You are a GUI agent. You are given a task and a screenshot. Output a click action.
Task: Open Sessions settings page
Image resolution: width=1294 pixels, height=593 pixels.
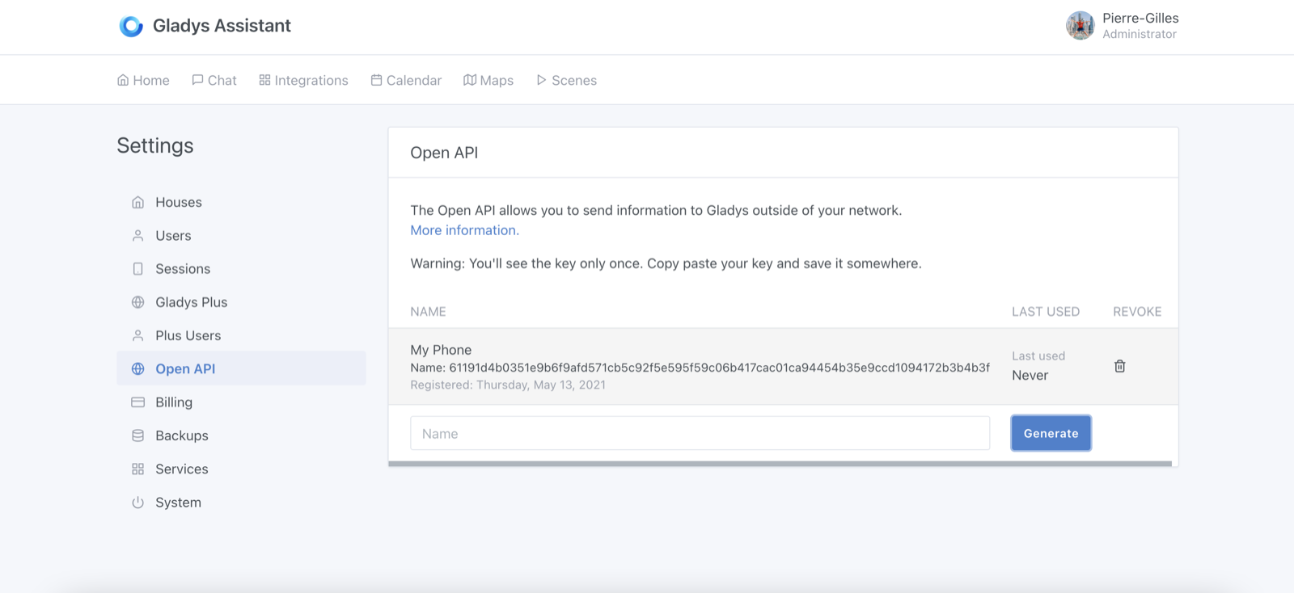[x=241, y=268]
